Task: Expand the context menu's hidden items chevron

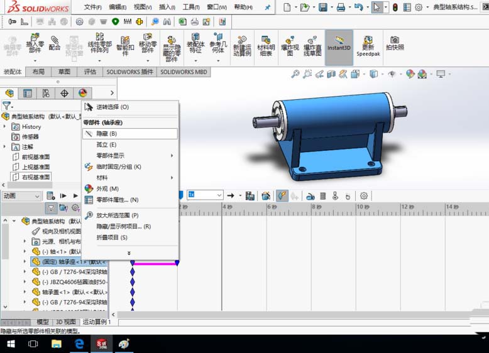Action: point(129,253)
